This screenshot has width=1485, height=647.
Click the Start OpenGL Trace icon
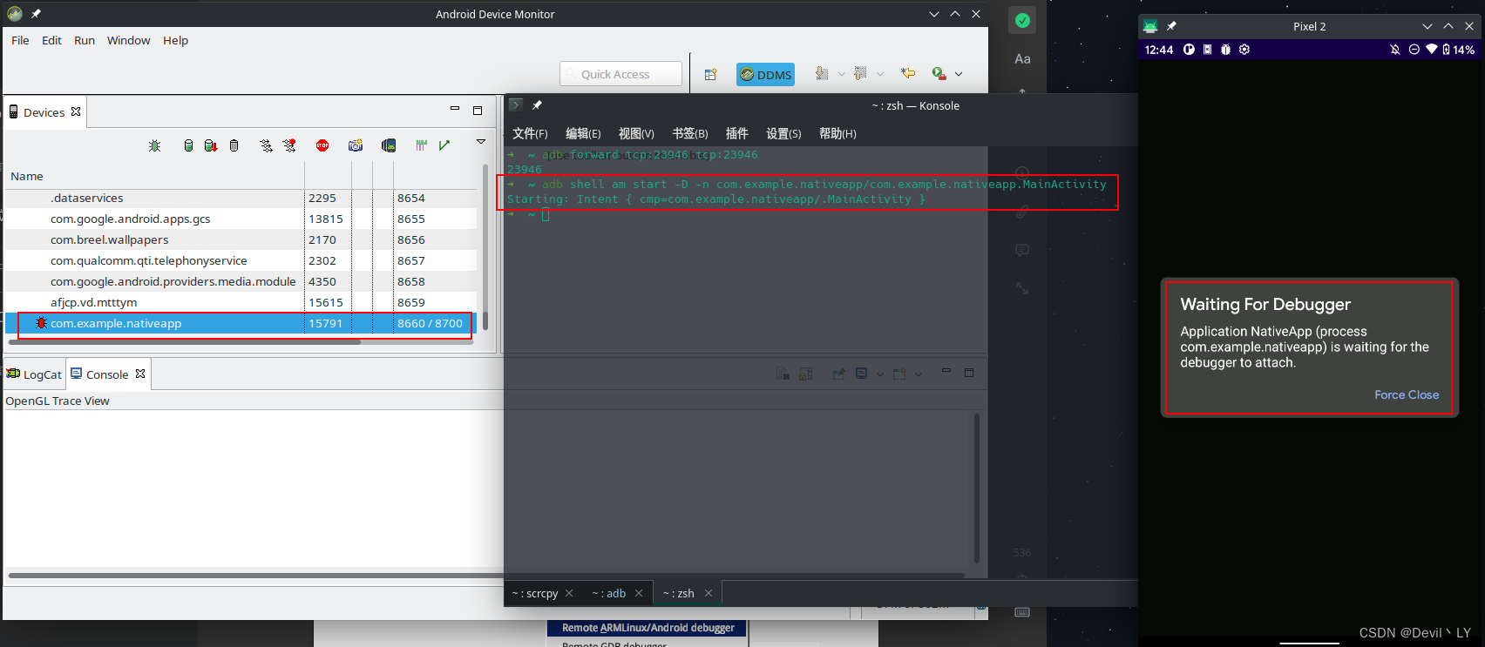[444, 145]
